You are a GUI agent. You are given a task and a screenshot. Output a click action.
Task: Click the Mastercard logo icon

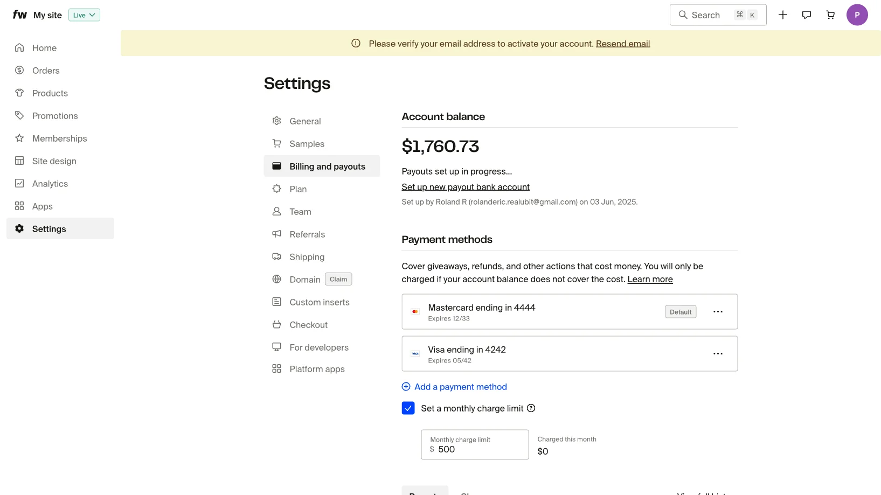(x=415, y=312)
